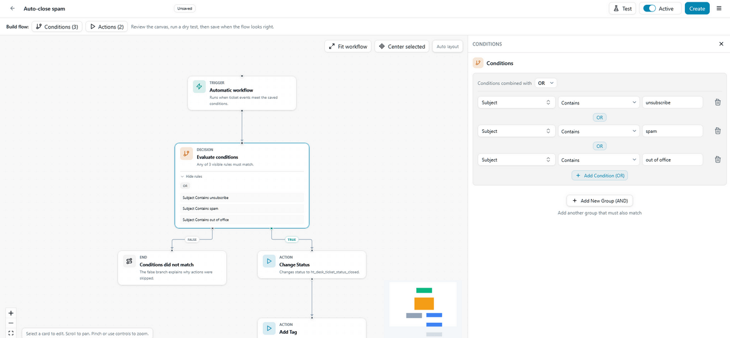Image resolution: width=730 pixels, height=338 pixels.
Task: Open the Actions (2) build flow tab
Action: click(x=107, y=27)
